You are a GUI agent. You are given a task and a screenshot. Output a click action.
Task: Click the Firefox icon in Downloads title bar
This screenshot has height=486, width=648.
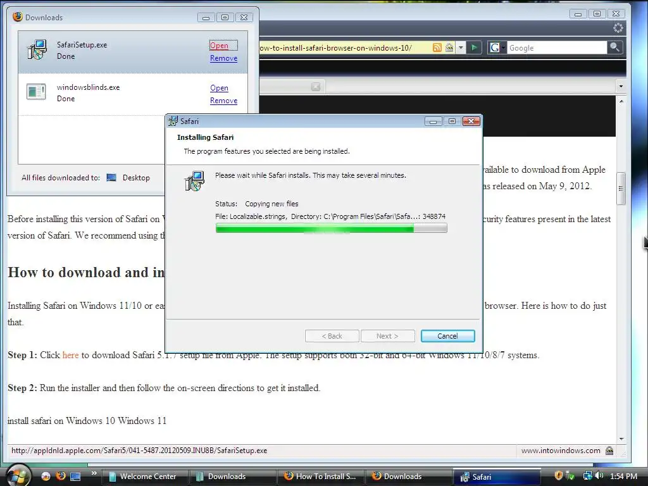pyautogui.click(x=18, y=17)
